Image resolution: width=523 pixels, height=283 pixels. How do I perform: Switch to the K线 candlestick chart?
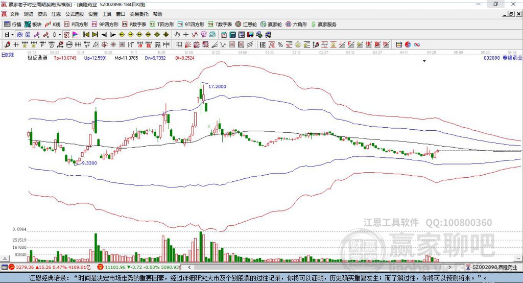(x=53, y=25)
